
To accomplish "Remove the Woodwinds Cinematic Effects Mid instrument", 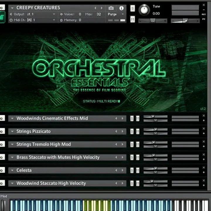I will pos(204,115).
